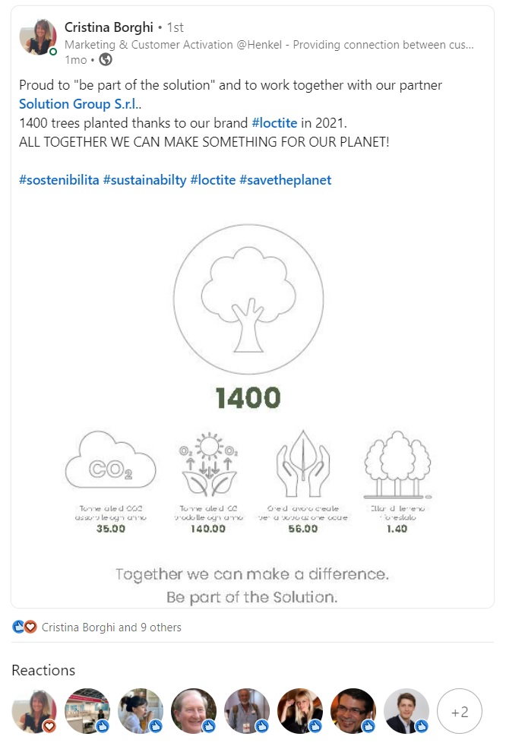Open "Cristina Borghi and 9 others" reactions list
Image resolution: width=506 pixels, height=746 pixels.
pos(112,627)
